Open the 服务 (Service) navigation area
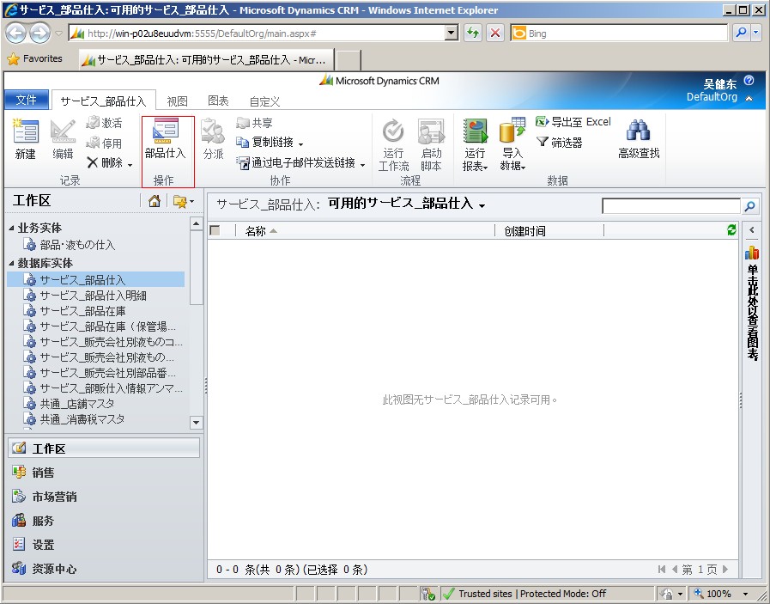The height and width of the screenshot is (604, 770). click(x=104, y=521)
